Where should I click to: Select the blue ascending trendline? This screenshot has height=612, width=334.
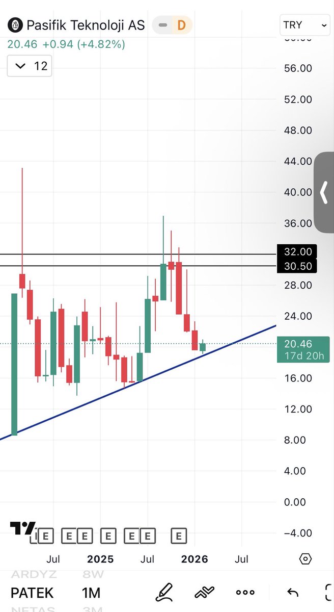pyautogui.click(x=137, y=381)
